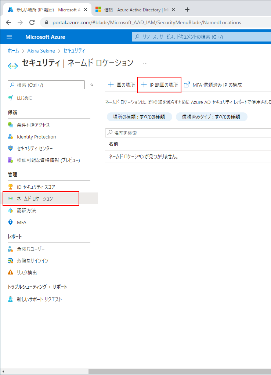Image resolution: width=271 pixels, height=375 pixels.
Task: Click the Identity Protection user icon
Action: [x=10, y=136]
